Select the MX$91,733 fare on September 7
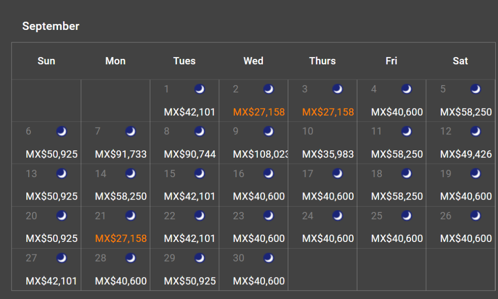The image size is (498, 299). [121, 154]
